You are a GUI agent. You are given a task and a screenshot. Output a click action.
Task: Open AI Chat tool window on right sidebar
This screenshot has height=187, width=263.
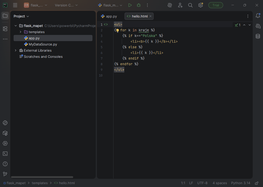click(x=258, y=26)
